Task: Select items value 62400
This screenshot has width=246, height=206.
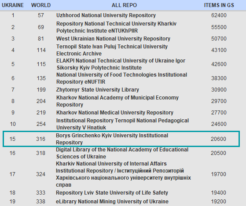Action: [219, 15]
